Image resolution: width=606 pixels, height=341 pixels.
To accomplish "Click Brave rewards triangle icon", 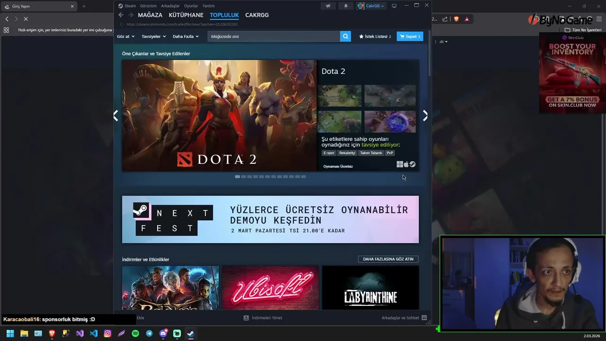I will click(x=467, y=19).
